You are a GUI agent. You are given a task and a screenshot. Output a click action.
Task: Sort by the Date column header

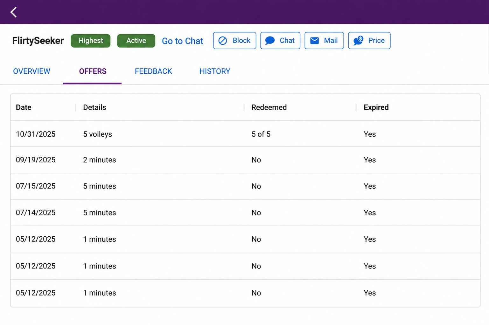pyautogui.click(x=24, y=107)
